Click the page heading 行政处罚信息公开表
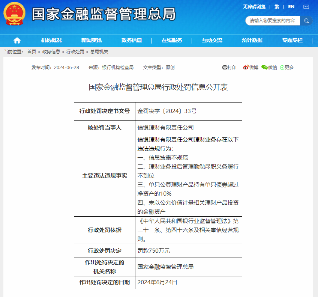318x297 pixels. click(x=158, y=87)
